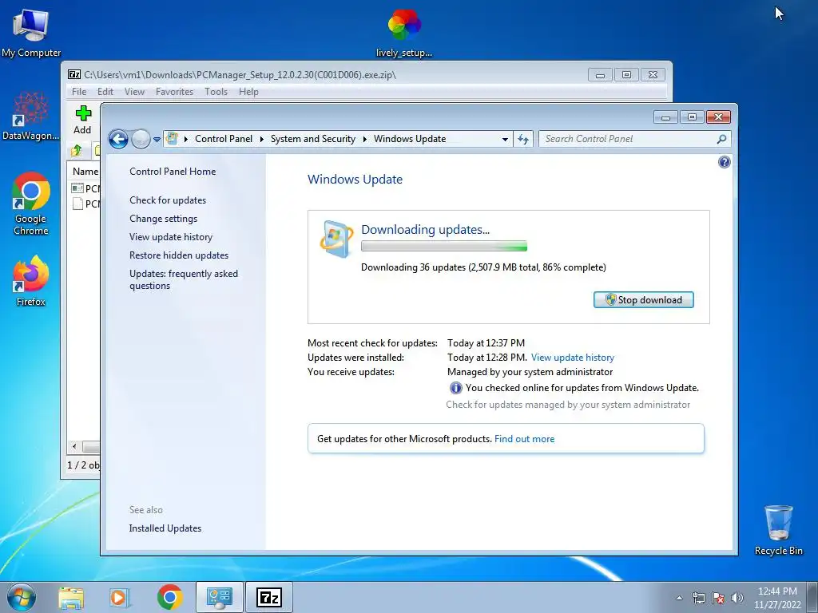Click the 7z icon in 7-Zip title bar
The height and width of the screenshot is (613, 818).
(x=74, y=74)
